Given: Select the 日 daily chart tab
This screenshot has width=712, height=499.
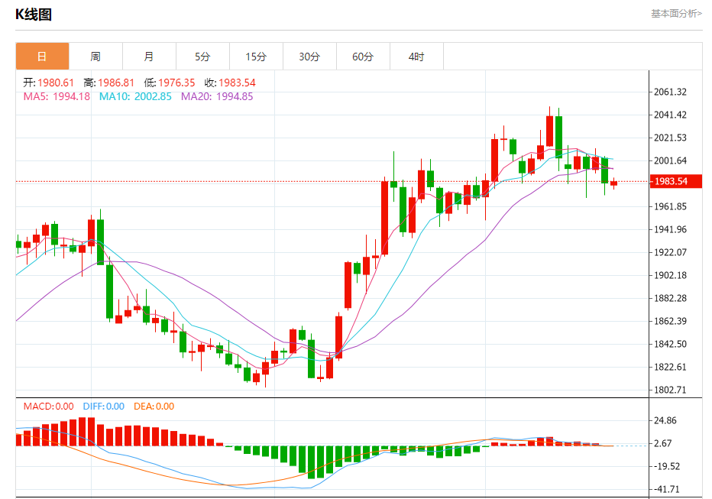Looking at the screenshot, I should 42,57.
